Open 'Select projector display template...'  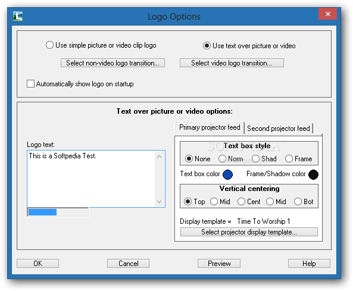pyautogui.click(x=249, y=232)
